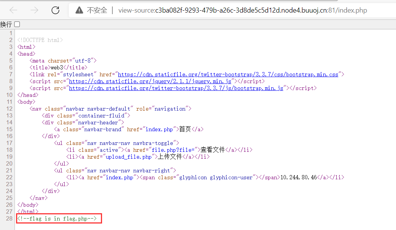Click the closing </body> tag line

click(x=28, y=205)
